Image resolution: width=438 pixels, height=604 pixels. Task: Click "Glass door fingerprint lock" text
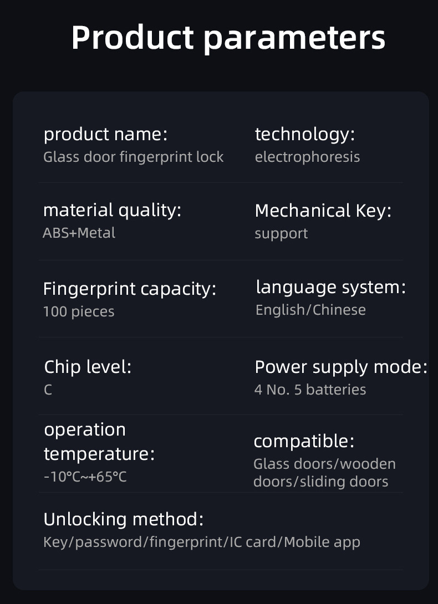(x=133, y=157)
